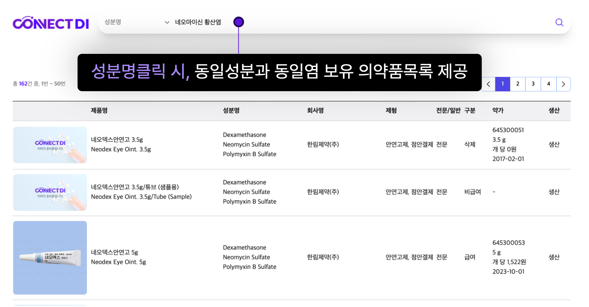
Task: Click placeholder image of the sample product
Action: 50,192
